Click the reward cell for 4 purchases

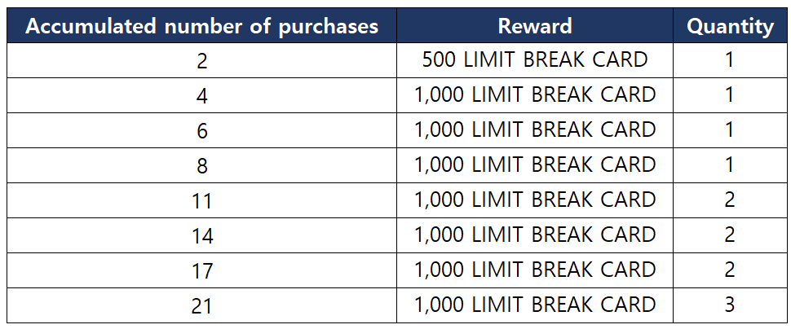coord(535,95)
